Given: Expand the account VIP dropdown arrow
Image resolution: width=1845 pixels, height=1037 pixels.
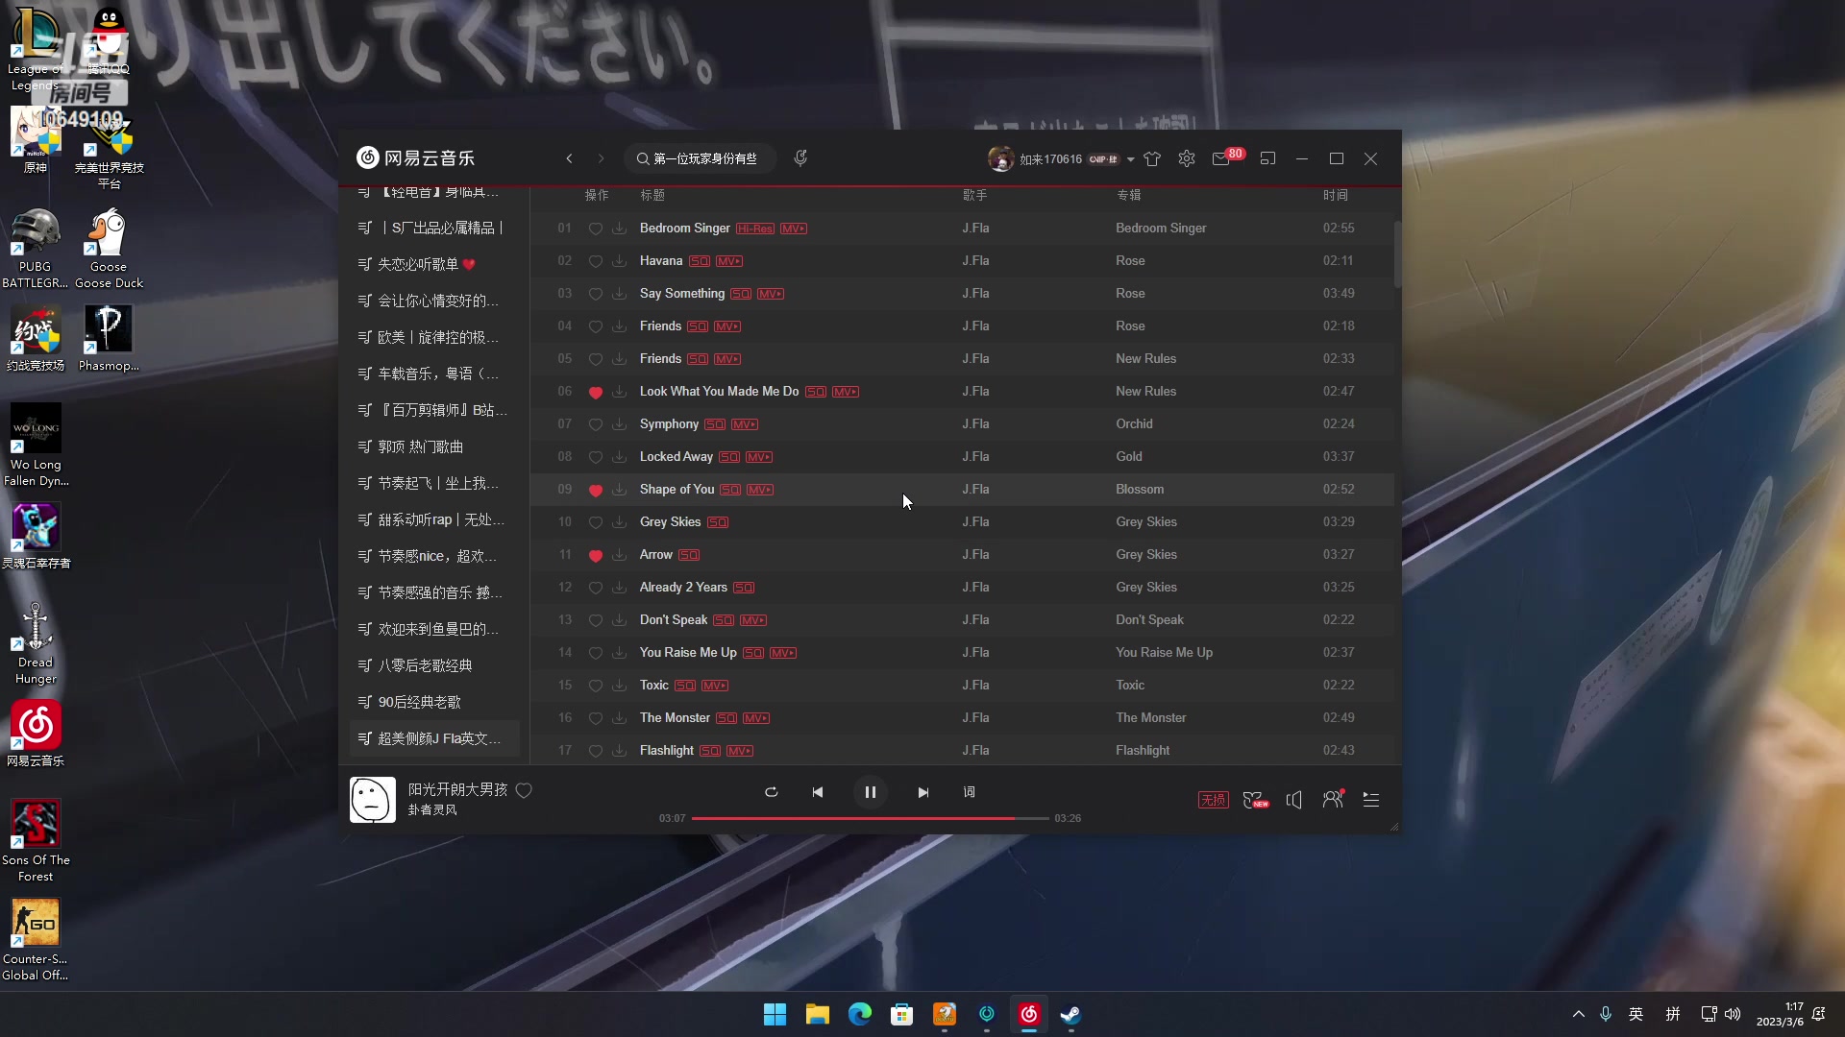Looking at the screenshot, I should pos(1131,159).
